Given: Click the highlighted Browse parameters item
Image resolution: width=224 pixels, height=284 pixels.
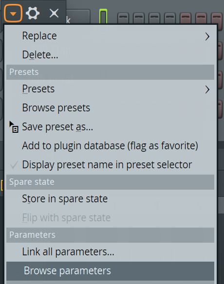Looking at the screenshot, I should pyautogui.click(x=110, y=271).
